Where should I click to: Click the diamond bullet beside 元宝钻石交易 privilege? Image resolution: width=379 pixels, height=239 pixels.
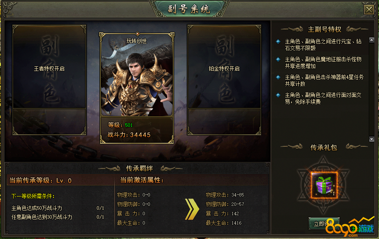coord(278,42)
